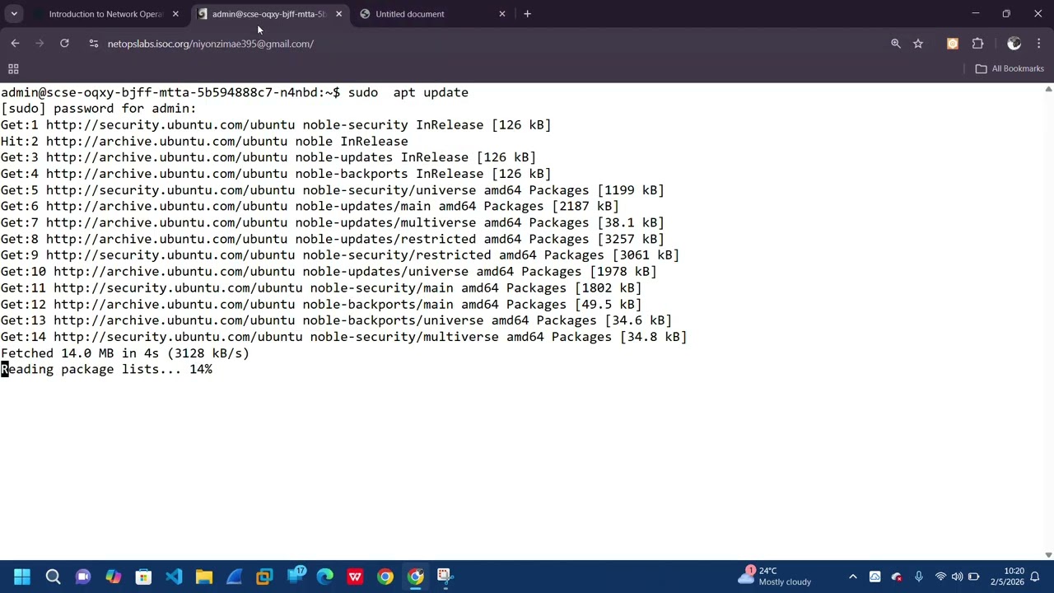Click the 'Hit:2' noble InRelease line
The height and width of the screenshot is (593, 1054).
click(204, 142)
